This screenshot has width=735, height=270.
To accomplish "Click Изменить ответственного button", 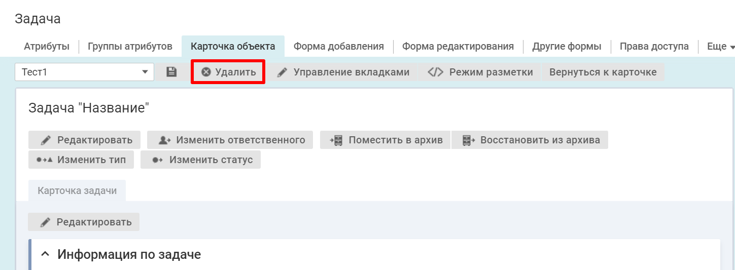I will [x=230, y=140].
